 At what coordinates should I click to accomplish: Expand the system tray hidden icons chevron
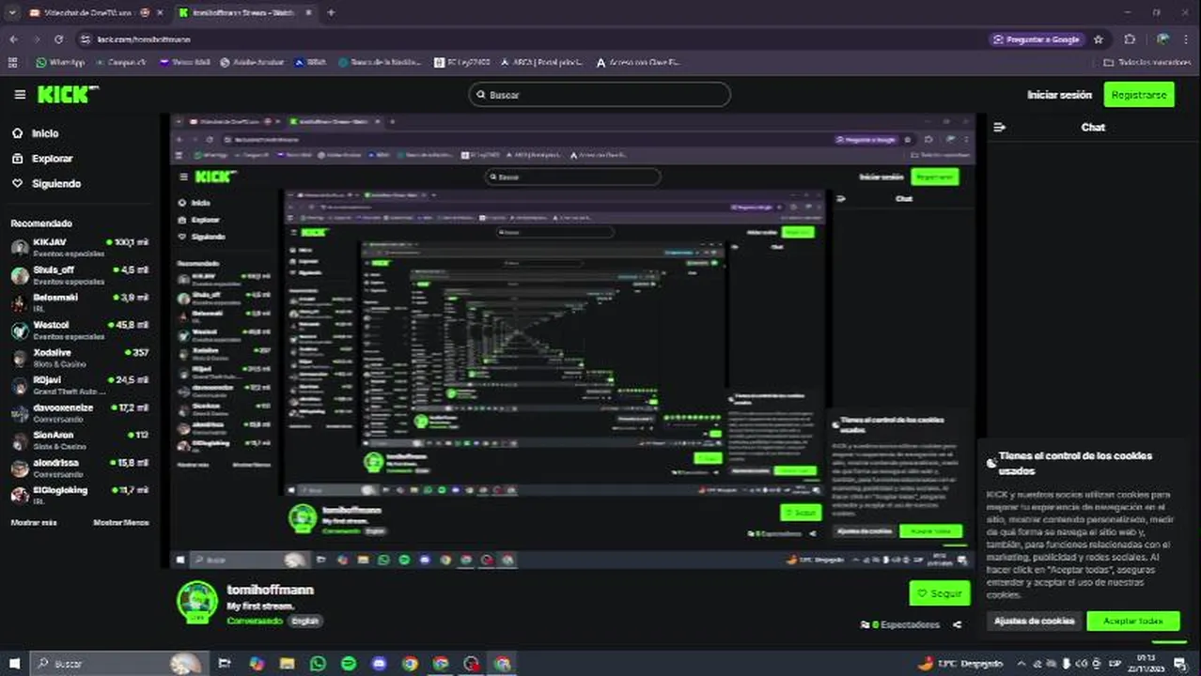(x=1022, y=664)
